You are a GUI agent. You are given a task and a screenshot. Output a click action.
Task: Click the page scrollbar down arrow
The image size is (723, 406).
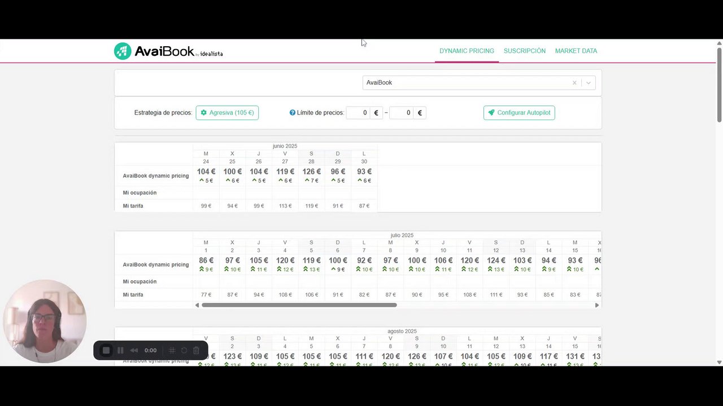tap(719, 362)
